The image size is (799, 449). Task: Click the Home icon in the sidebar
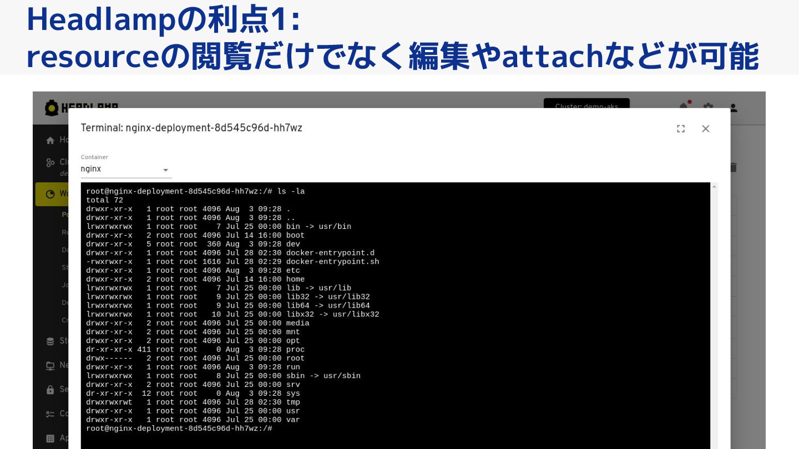(x=50, y=140)
